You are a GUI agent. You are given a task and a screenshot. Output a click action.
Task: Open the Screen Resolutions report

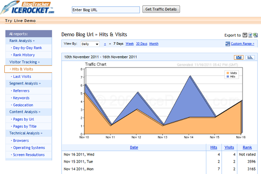tap(29, 155)
